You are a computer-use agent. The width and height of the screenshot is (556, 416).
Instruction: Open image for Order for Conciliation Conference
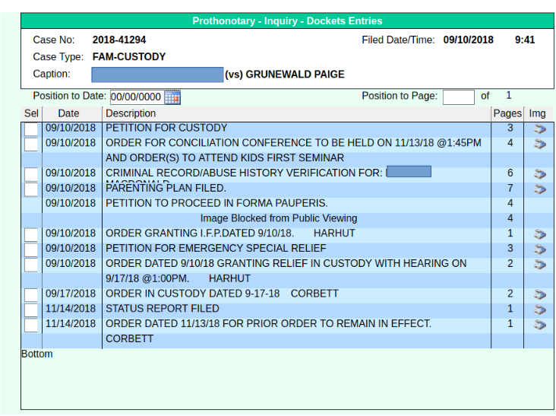[x=539, y=143]
